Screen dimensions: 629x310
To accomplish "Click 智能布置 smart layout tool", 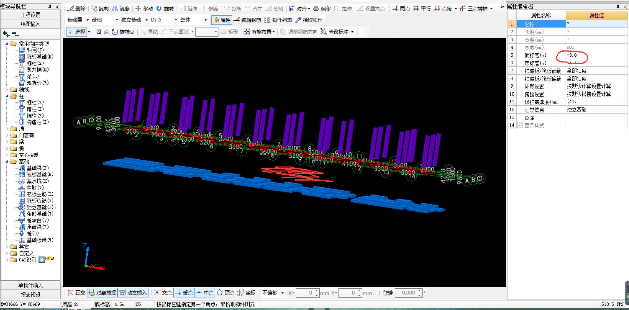I will tap(259, 32).
